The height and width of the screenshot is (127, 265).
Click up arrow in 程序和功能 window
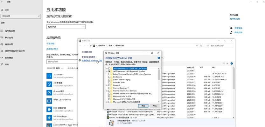pos(91,46)
